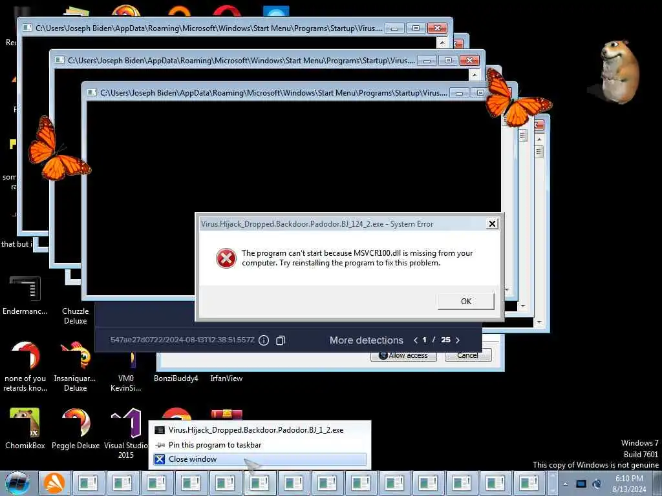
Task: Open the Visual Studio 2015 desktop icon
Action: click(x=126, y=433)
